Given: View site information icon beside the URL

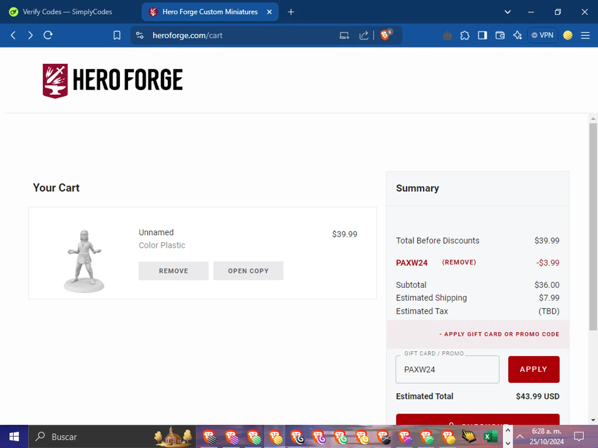Looking at the screenshot, I should pos(140,35).
